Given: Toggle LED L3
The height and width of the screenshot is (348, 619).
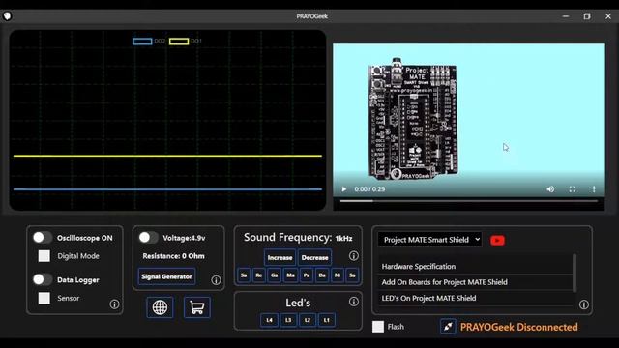Looking at the screenshot, I should 288,320.
